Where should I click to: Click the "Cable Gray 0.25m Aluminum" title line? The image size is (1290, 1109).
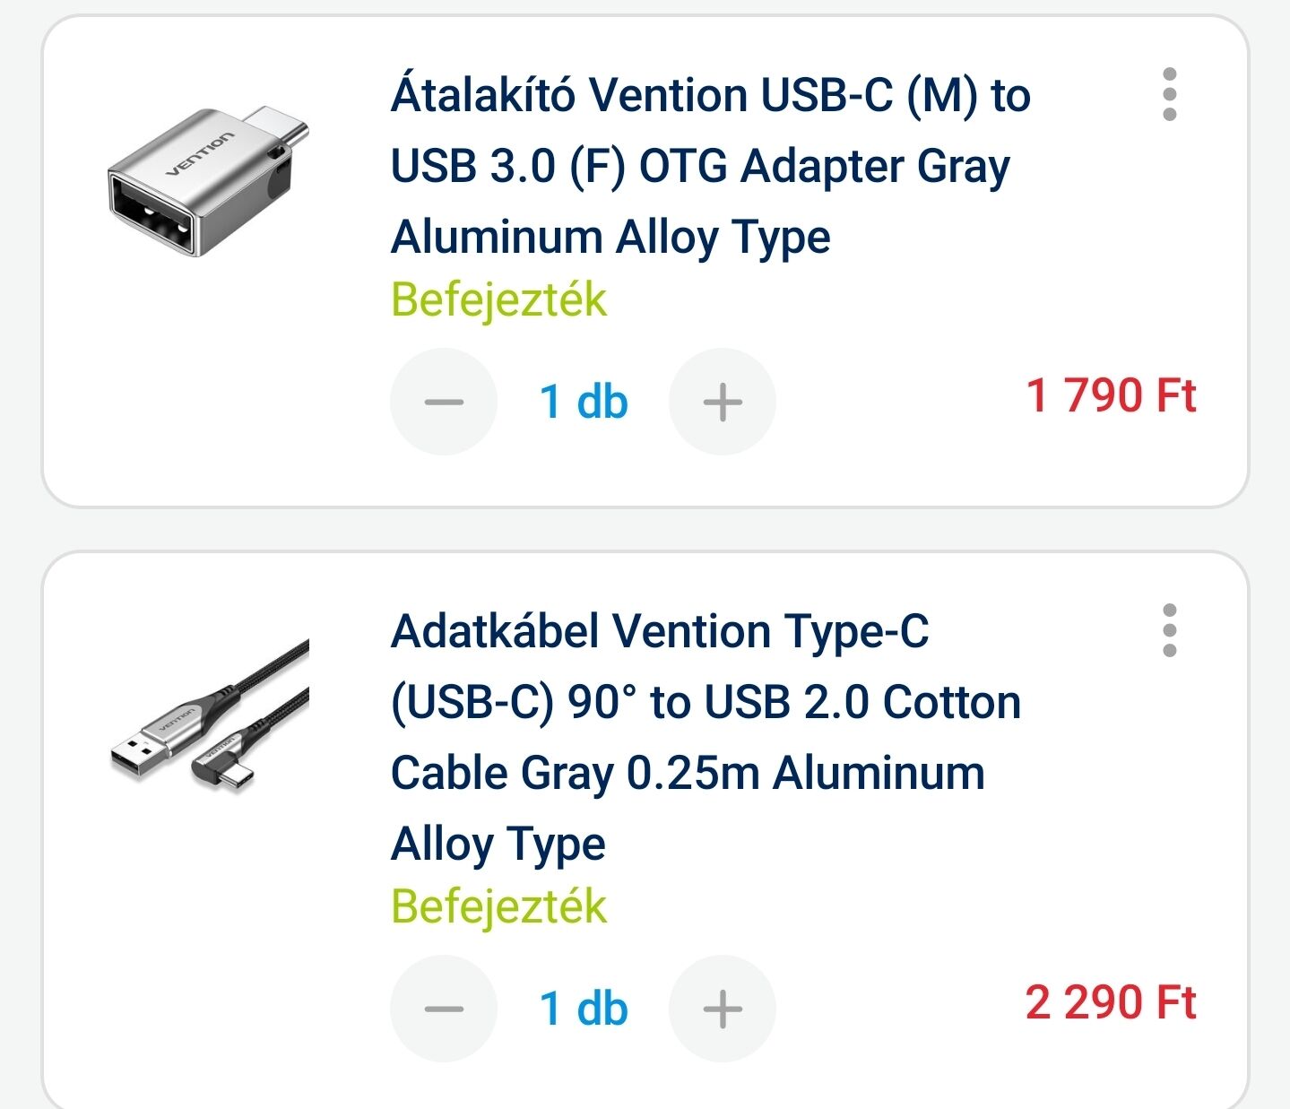(x=688, y=774)
